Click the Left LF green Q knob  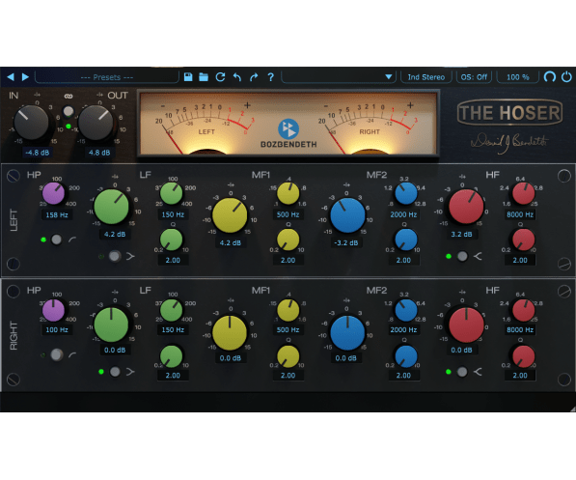[171, 240]
